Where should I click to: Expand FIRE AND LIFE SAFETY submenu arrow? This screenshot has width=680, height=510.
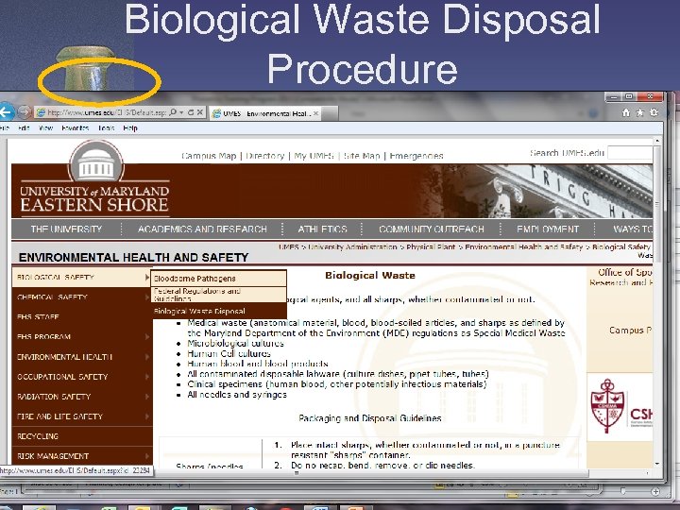coord(147,416)
